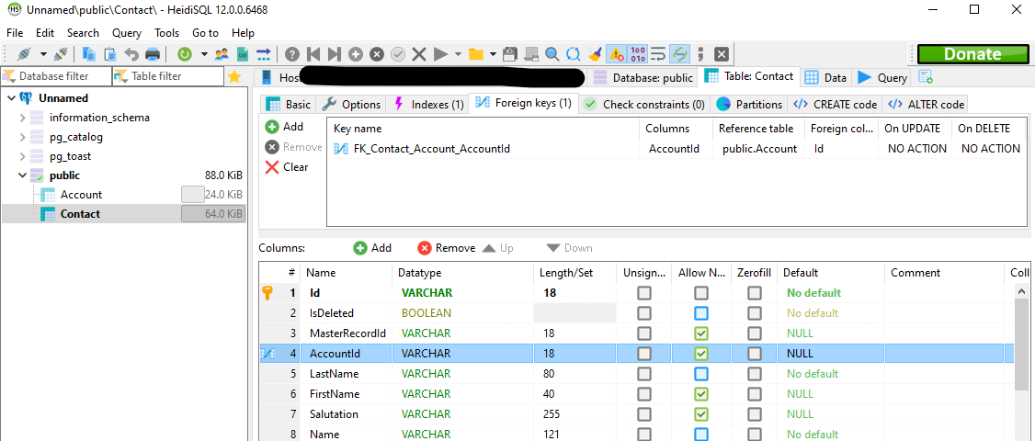Screen dimensions: 1035x441
Task: Click the Load SQL file folder icon
Action: [x=476, y=54]
